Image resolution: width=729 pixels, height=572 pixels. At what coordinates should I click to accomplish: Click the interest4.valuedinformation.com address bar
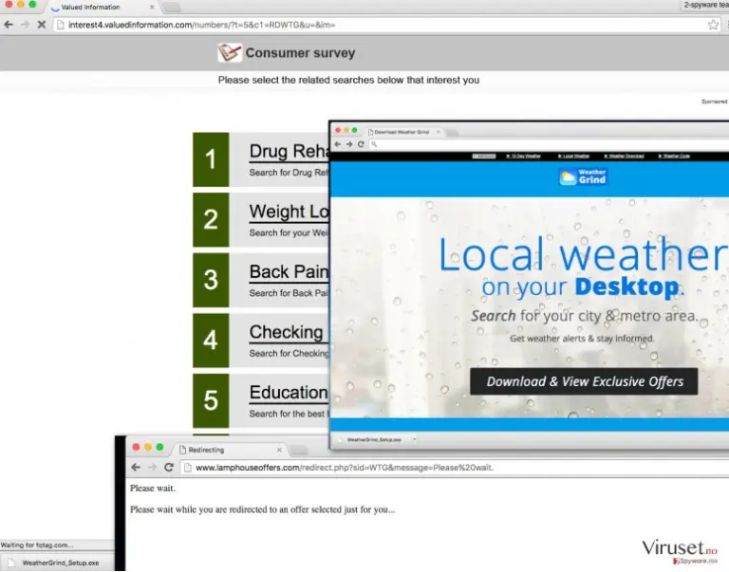pos(382,25)
